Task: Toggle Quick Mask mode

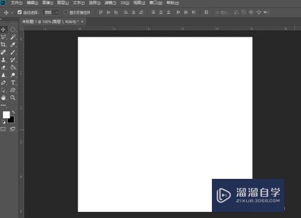Action: pyautogui.click(x=3, y=129)
